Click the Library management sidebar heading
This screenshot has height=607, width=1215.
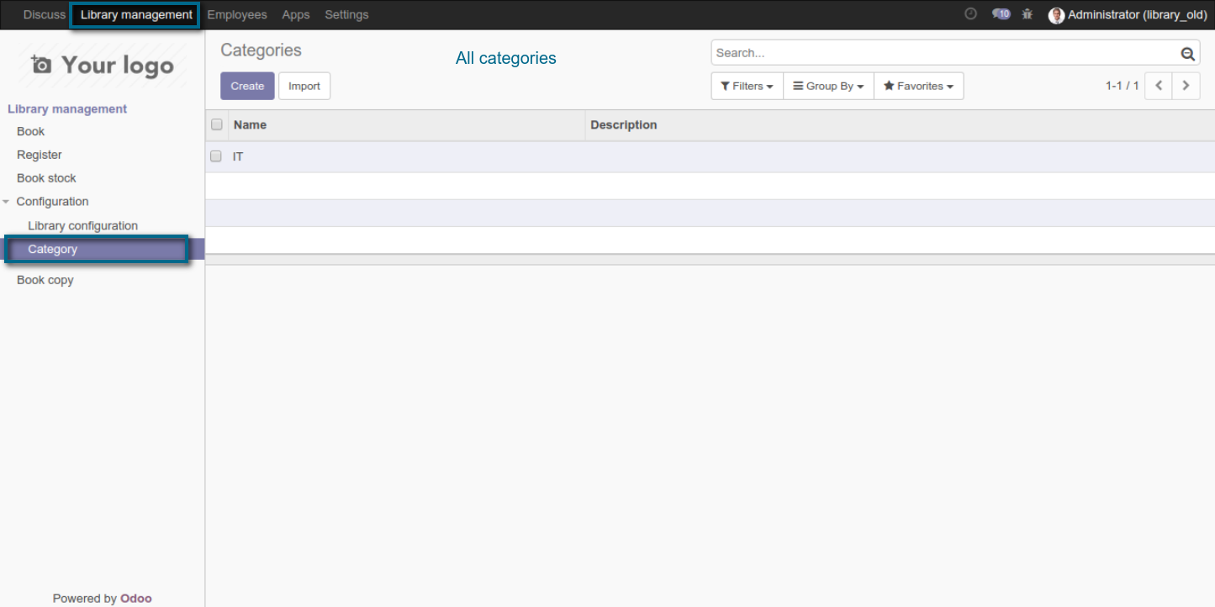(x=67, y=109)
